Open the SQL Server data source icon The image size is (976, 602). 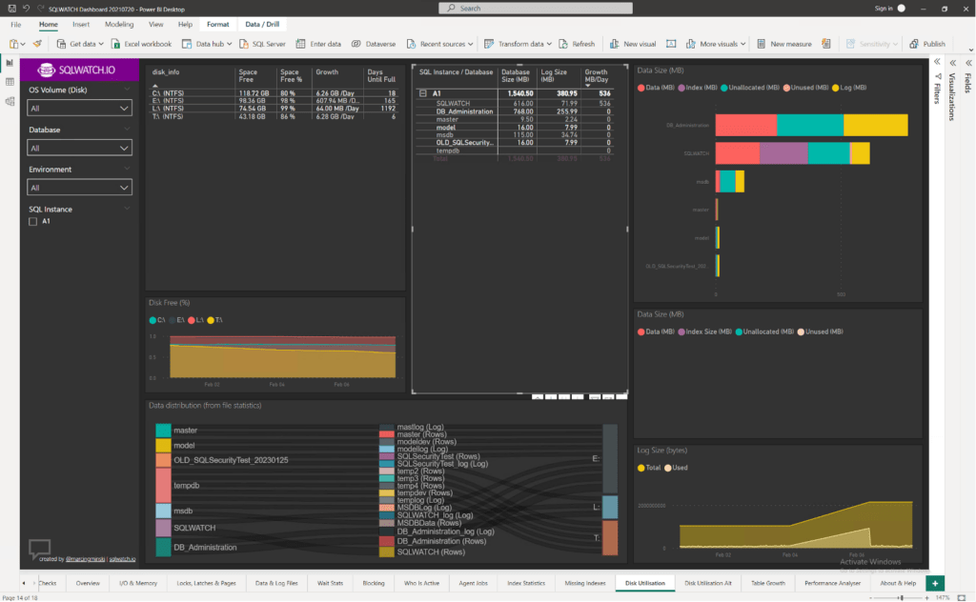[x=241, y=43]
